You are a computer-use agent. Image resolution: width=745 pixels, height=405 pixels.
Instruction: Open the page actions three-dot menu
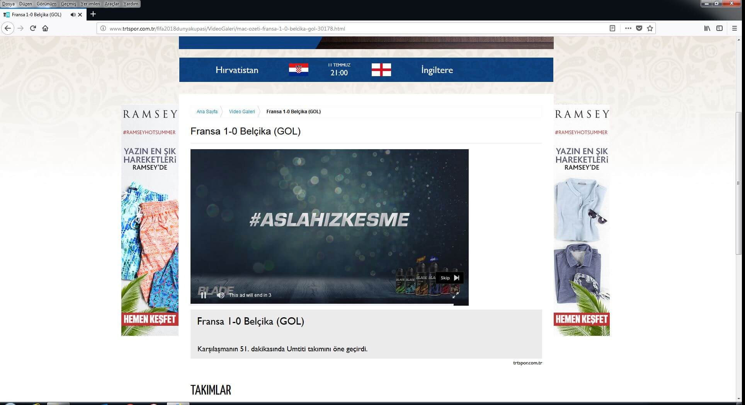[x=628, y=28]
